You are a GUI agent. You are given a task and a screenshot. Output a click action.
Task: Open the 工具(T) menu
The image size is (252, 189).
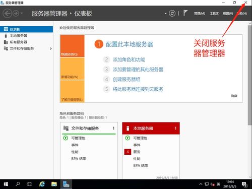215,14
